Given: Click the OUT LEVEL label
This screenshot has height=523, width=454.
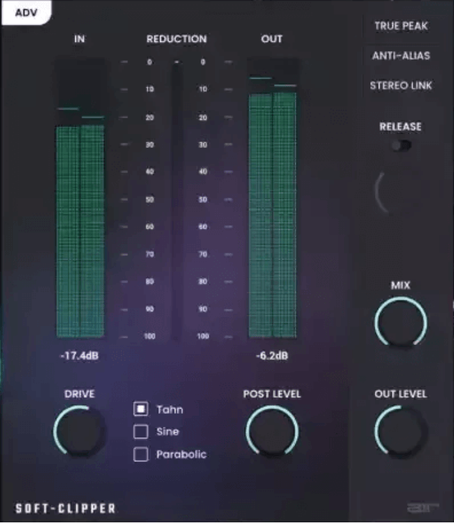Looking at the screenshot, I should tap(400, 394).
